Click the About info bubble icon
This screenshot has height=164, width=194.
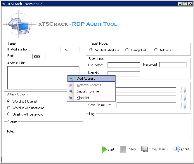pos(176,149)
